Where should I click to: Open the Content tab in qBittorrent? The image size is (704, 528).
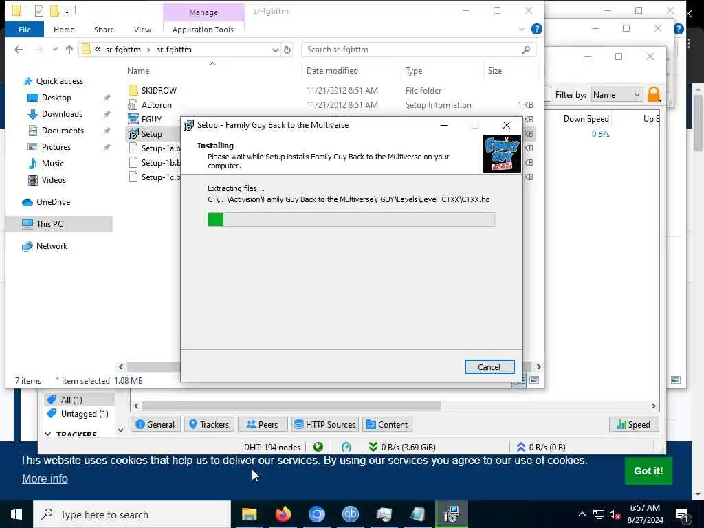point(387,424)
